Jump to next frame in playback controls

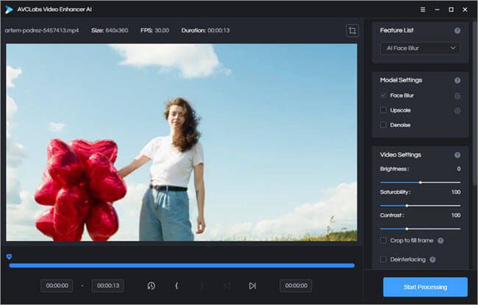[x=252, y=286]
